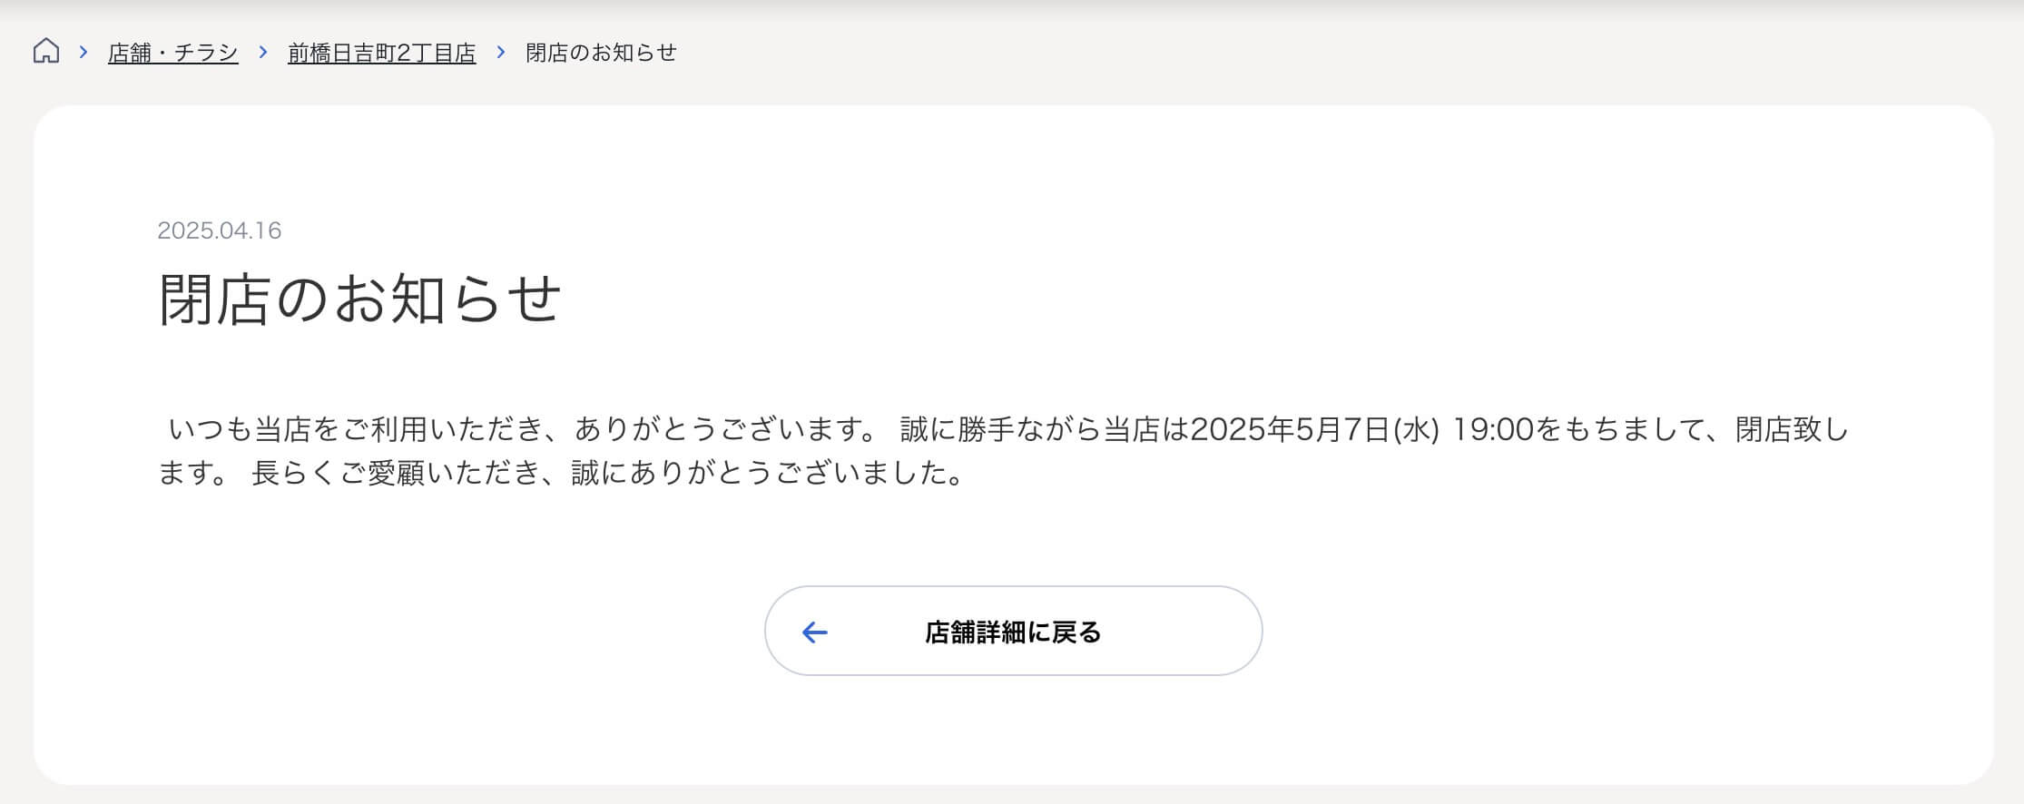Screen dimensions: 2024x804
Task: Click the 2025年5月7日(水) closing date text
Action: pyautogui.click(x=1314, y=429)
